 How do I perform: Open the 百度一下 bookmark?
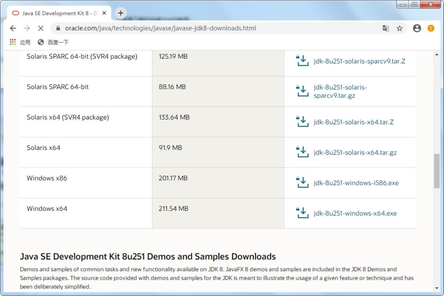click(x=53, y=42)
